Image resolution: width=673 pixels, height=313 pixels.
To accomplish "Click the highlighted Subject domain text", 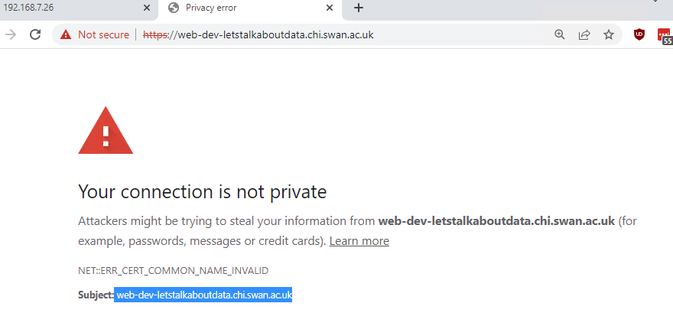I will [204, 295].
